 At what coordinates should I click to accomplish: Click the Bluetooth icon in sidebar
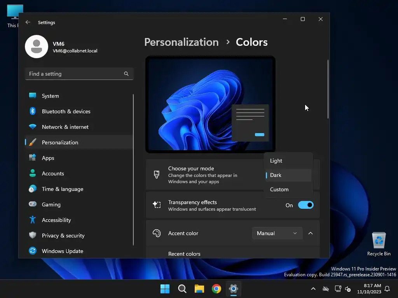[x=33, y=111]
